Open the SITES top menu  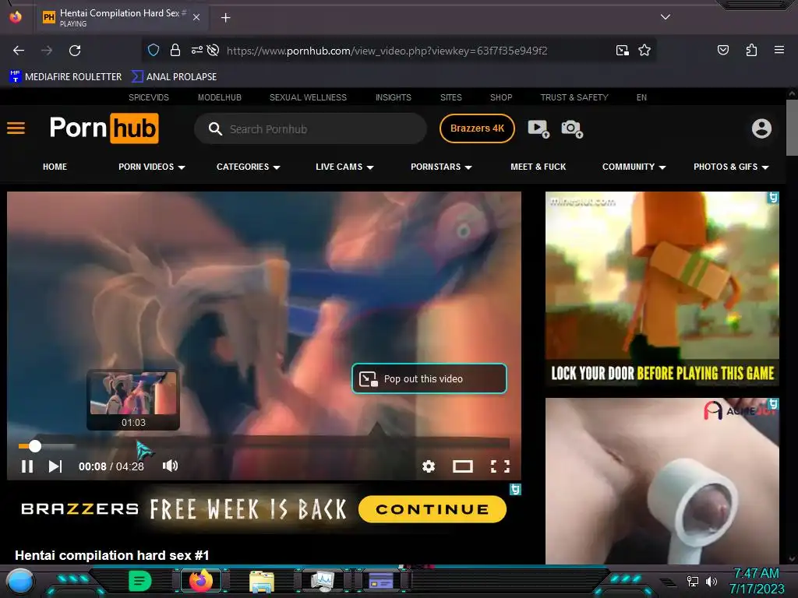451,97
